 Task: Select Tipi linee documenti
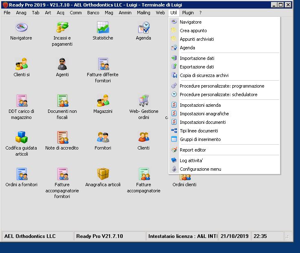[x=225, y=131]
